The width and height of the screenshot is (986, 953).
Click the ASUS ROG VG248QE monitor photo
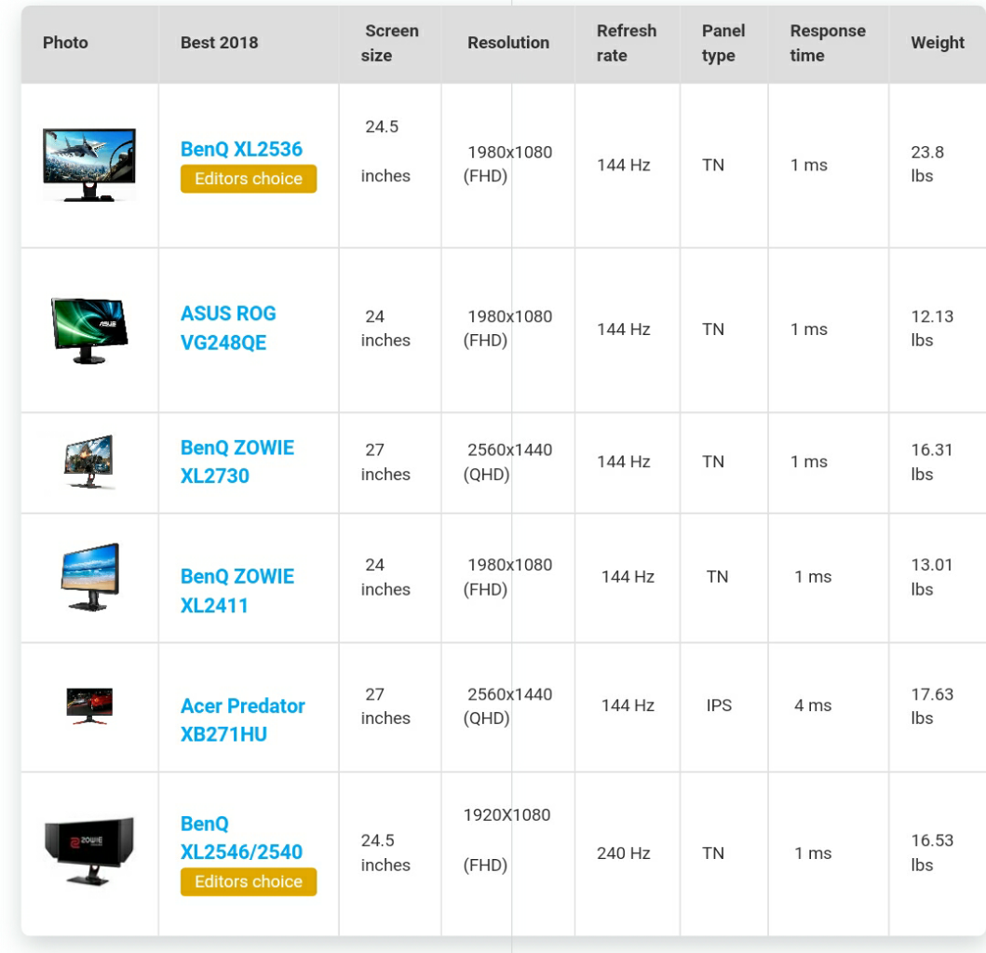89,330
